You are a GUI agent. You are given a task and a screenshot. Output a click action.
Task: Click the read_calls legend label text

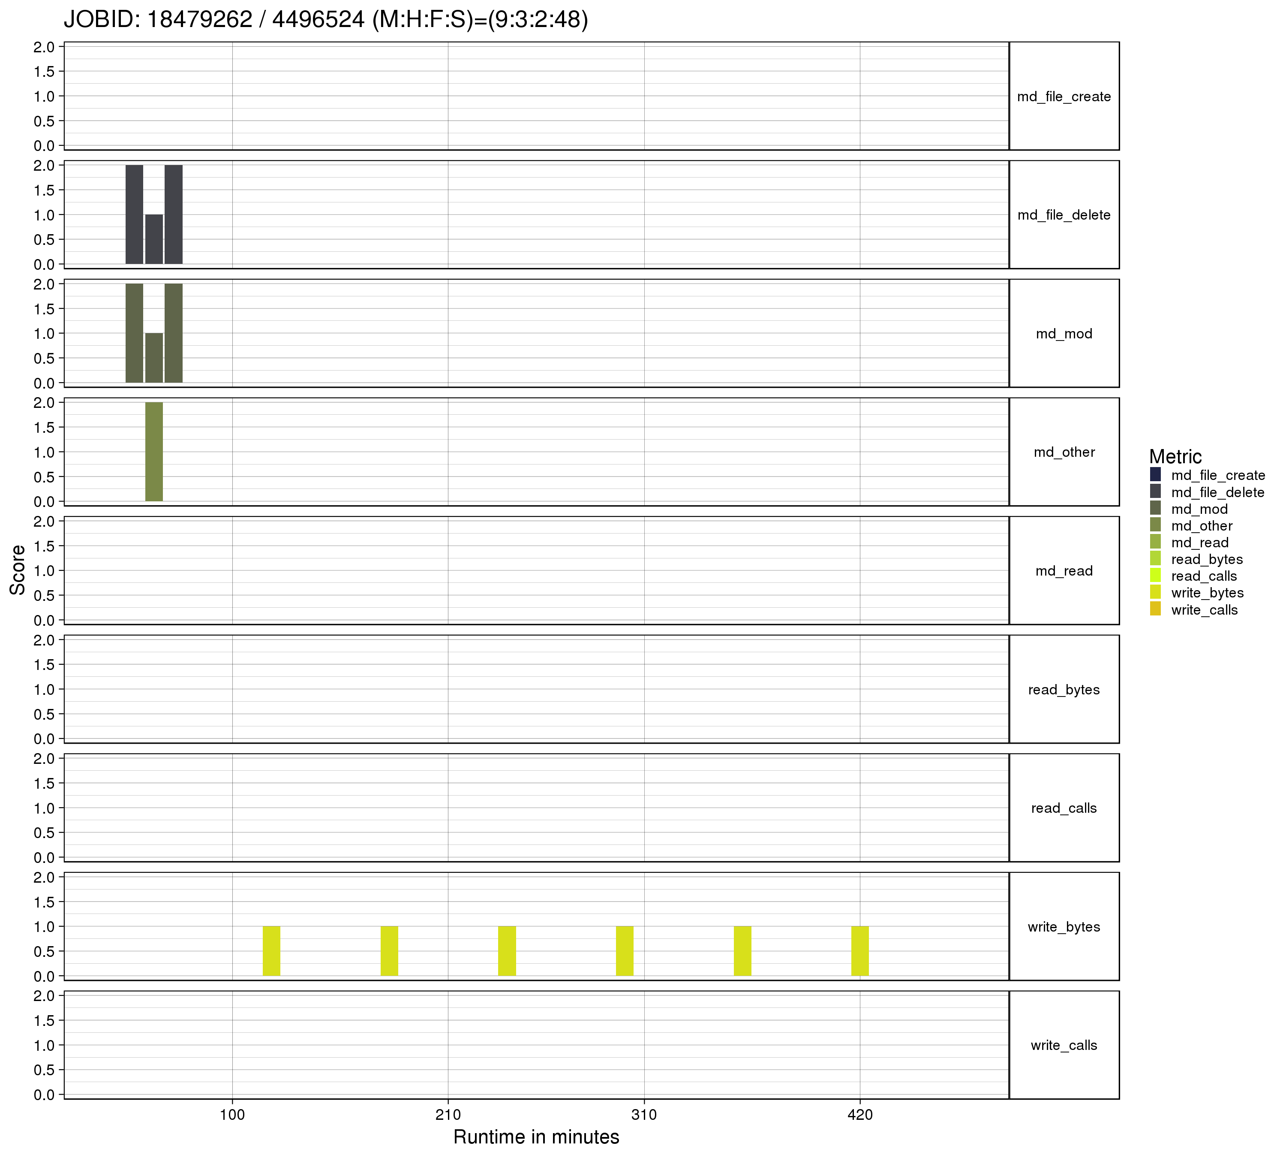pos(1204,576)
